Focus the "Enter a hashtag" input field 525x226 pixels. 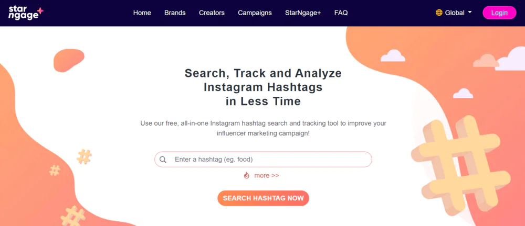(x=268, y=160)
